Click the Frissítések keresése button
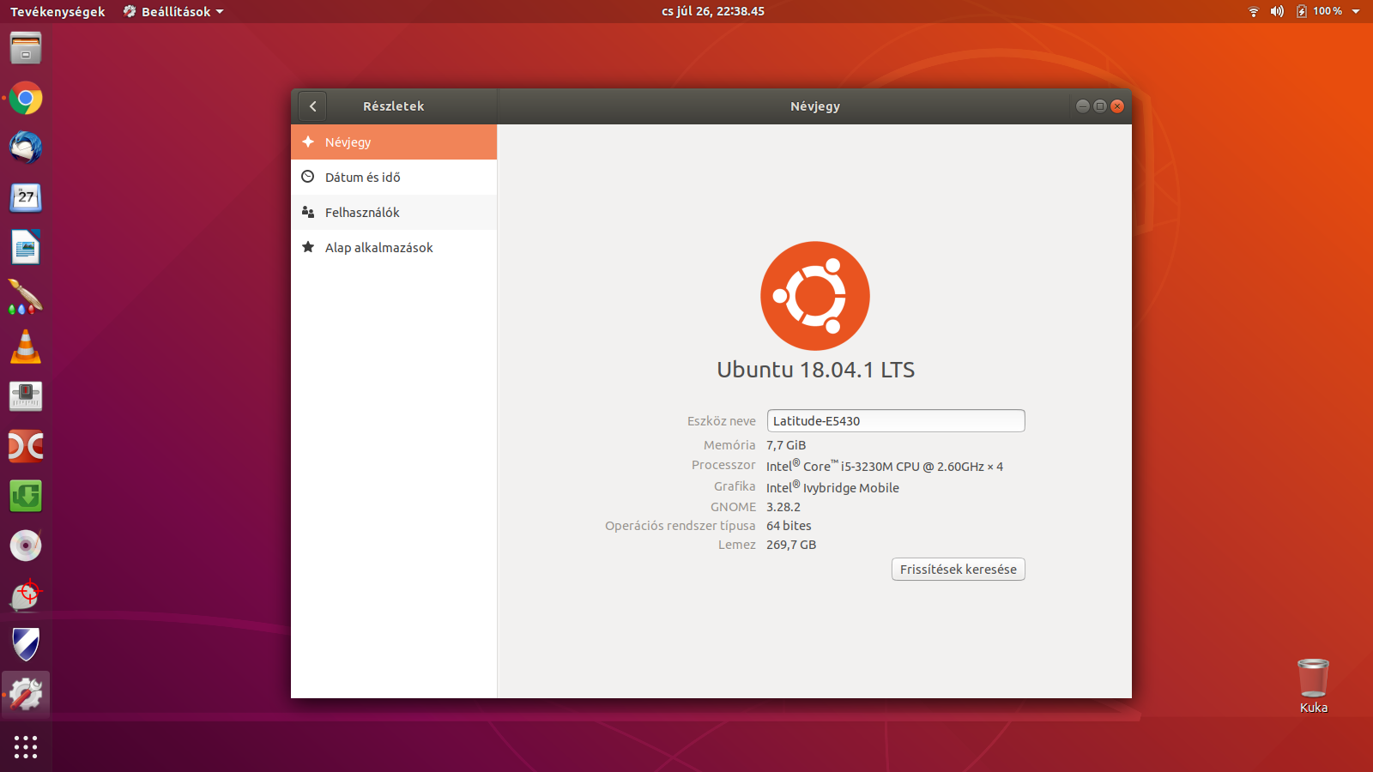 [959, 570]
